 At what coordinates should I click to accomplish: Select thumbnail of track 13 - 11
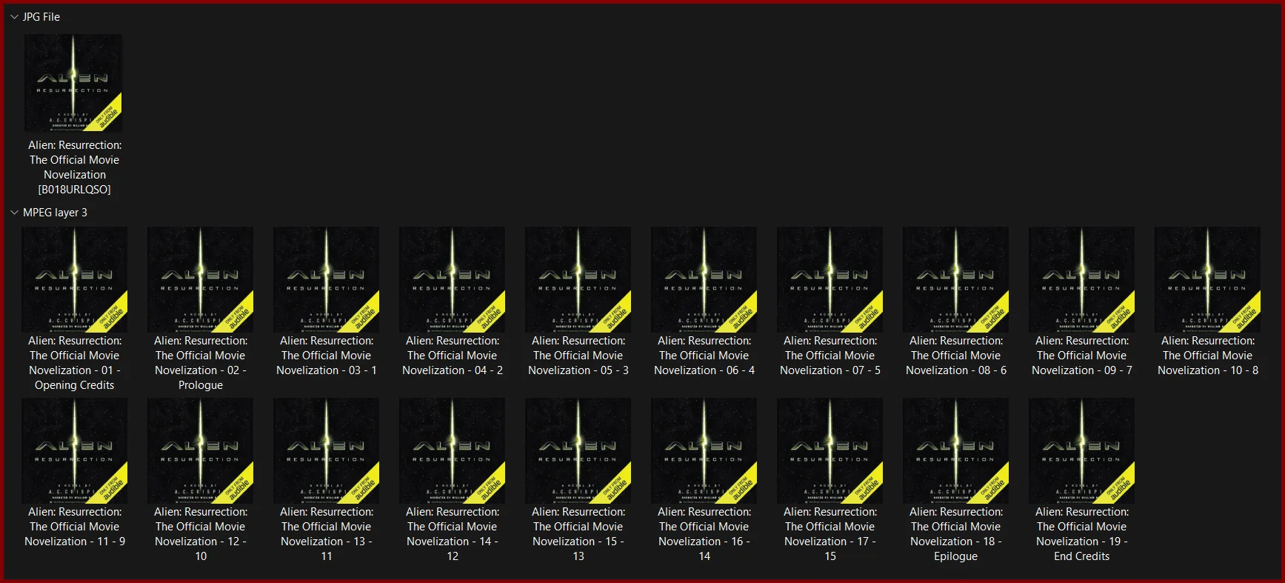327,450
